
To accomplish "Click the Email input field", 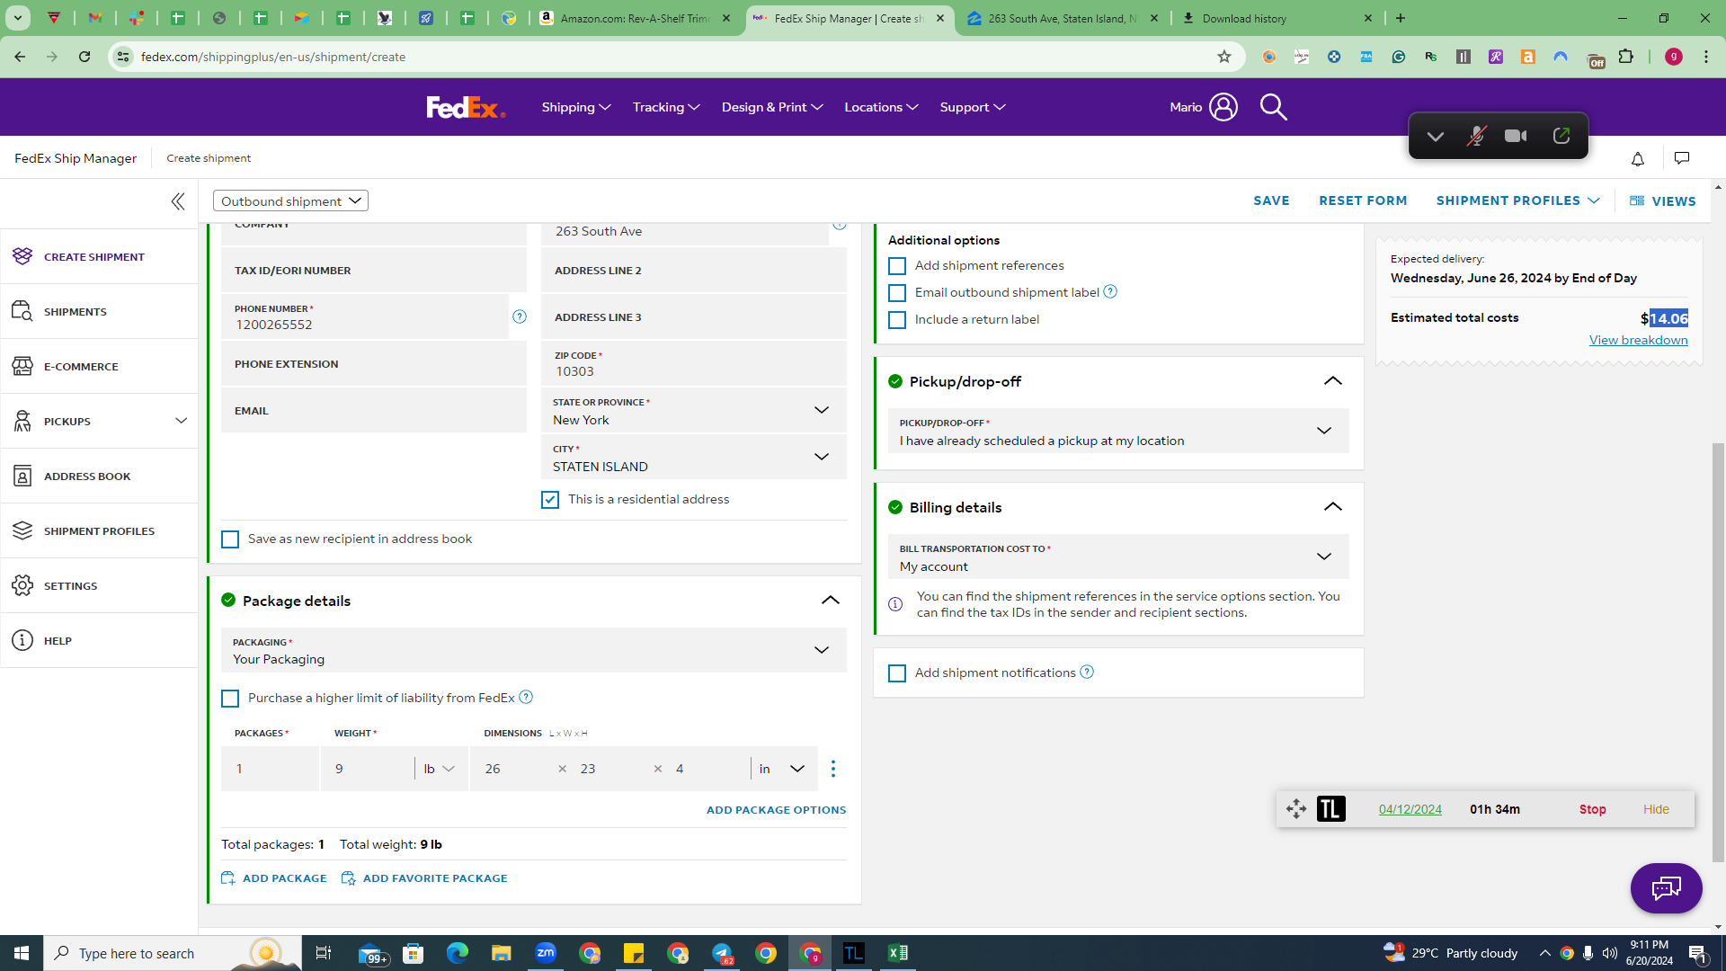I will click(x=374, y=410).
